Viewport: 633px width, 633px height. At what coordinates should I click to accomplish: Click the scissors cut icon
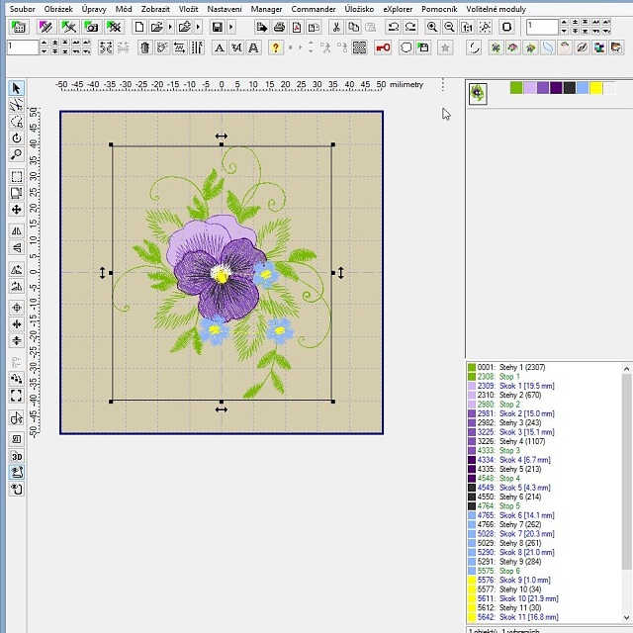[x=336, y=27]
